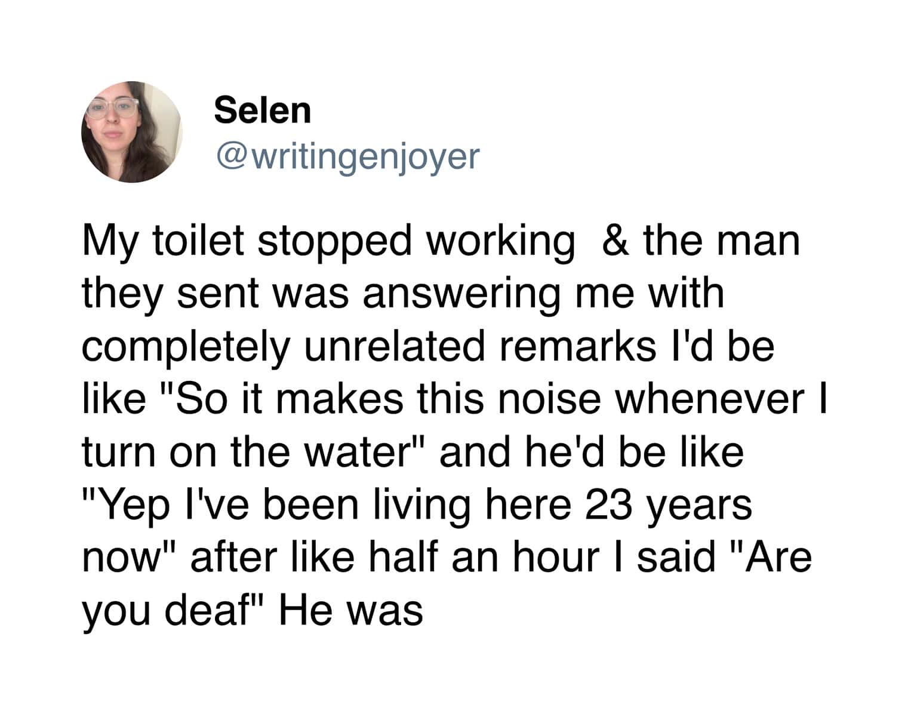Click the words "and he'd be like"
Viewport: 914px width, 717px height.
pyautogui.click(x=591, y=452)
